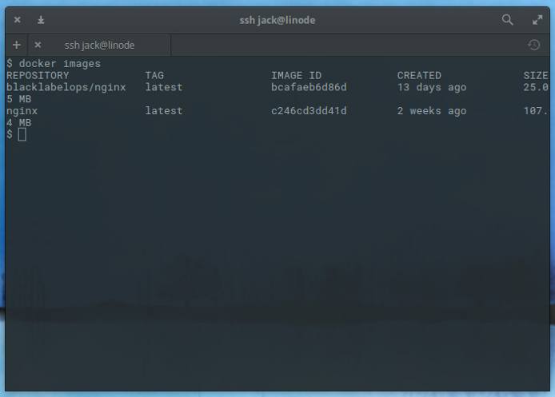Click the TAG column header
Screen dimensions: 555x397
[x=154, y=75]
